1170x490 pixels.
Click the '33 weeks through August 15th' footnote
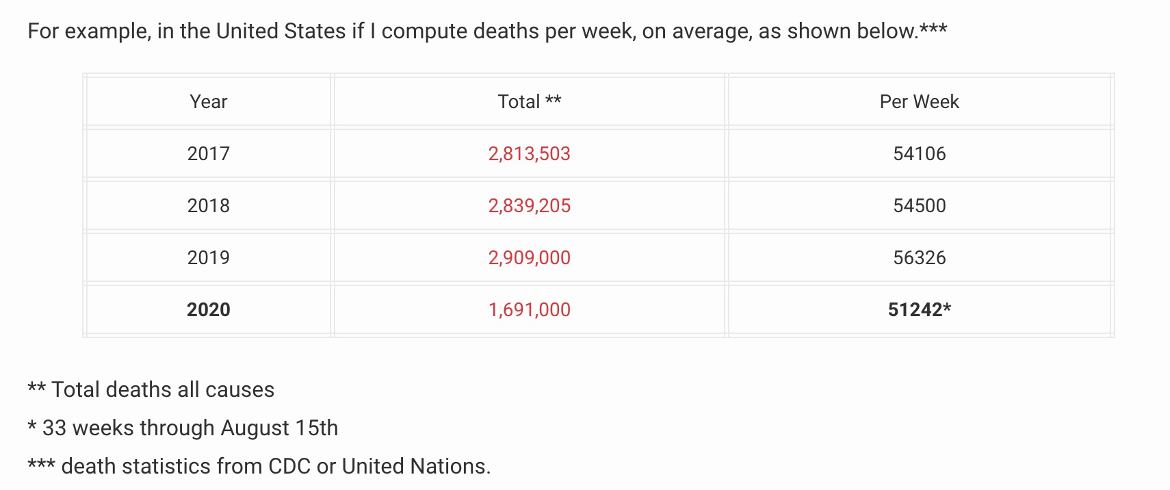(x=190, y=428)
